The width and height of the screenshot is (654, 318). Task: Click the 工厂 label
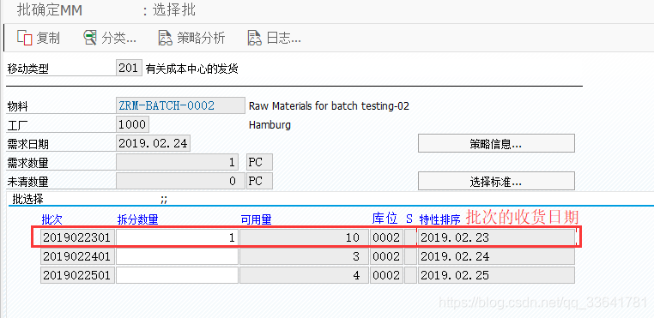17,125
